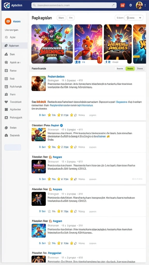This screenshot has height=265, width=149.
Task: Toggle the Sume filter button
Action: pyautogui.click(x=120, y=69)
